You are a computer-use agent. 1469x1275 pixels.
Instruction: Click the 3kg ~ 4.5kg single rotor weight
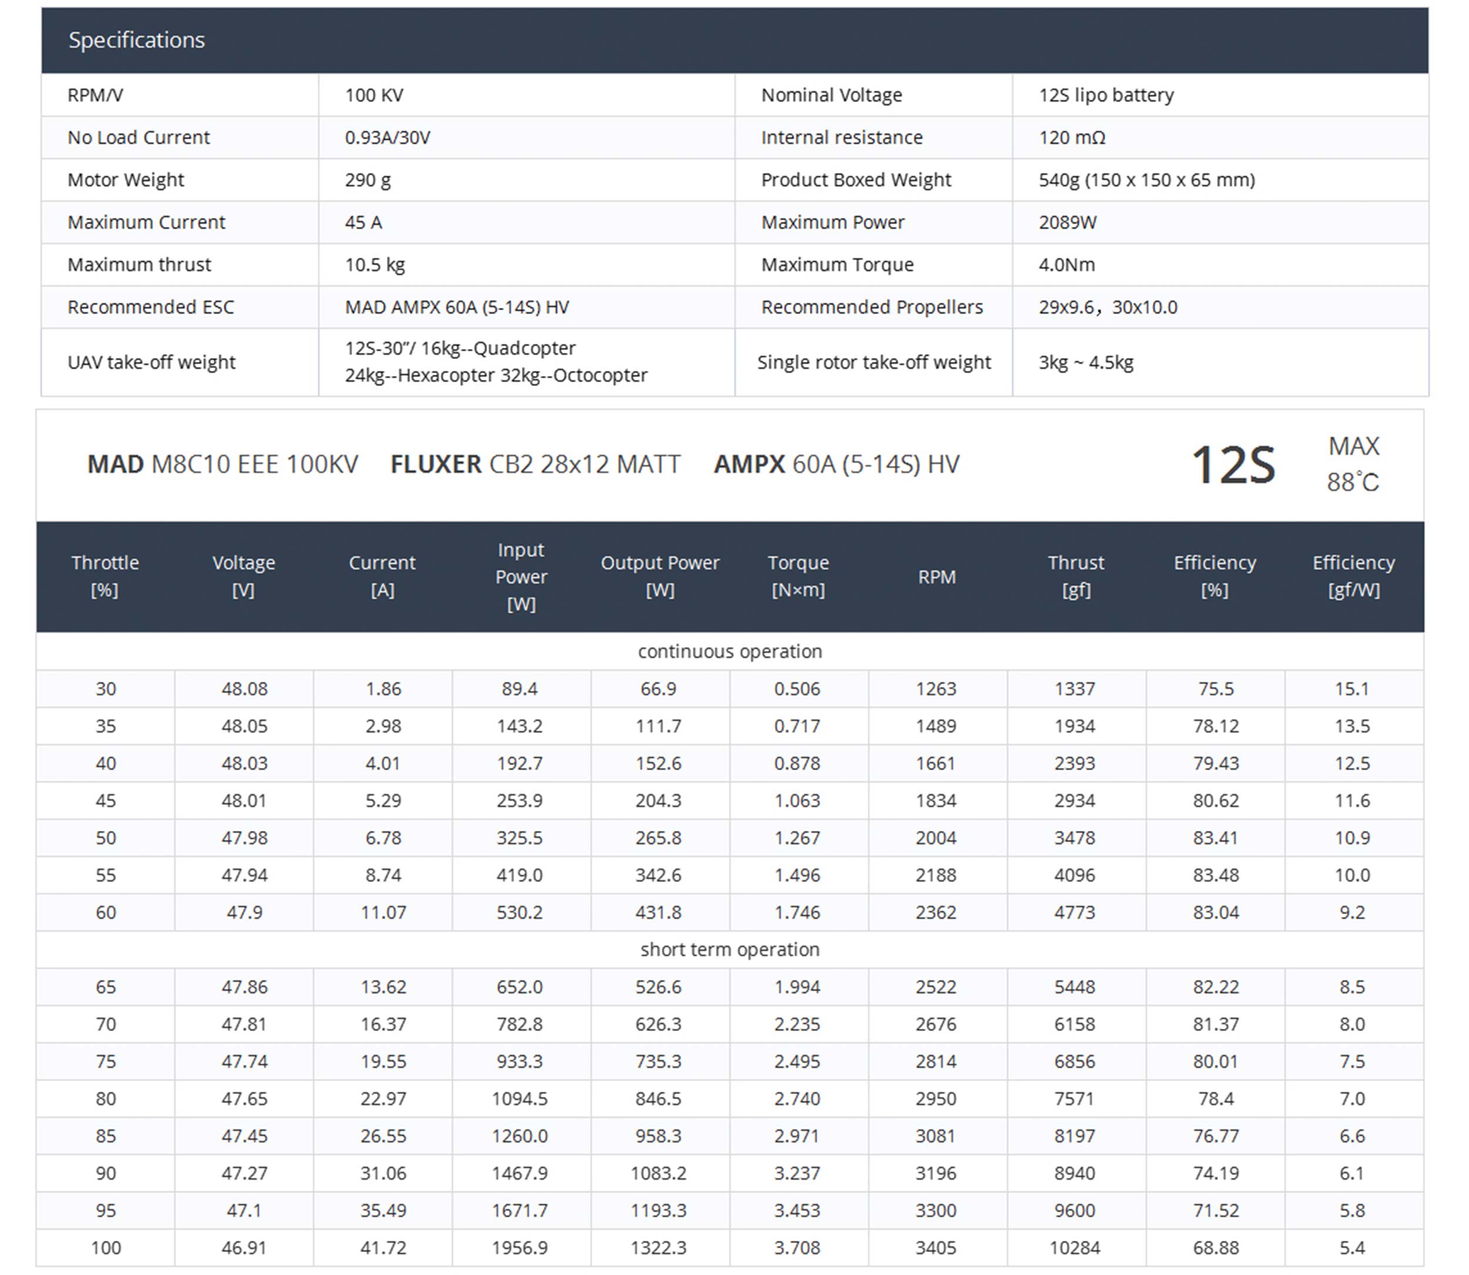point(1085,362)
